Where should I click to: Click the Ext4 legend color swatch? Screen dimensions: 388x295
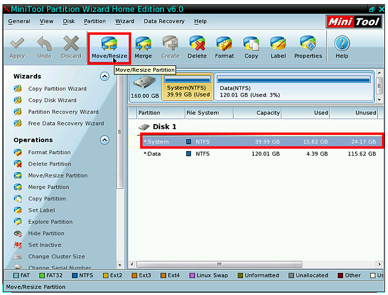pos(163,275)
